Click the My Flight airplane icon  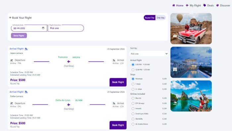(x=187, y=5)
